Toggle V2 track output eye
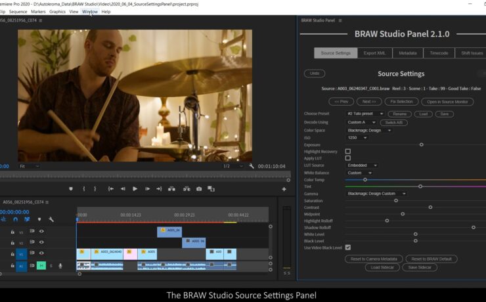Screen dimensions: 486x302 click(x=41, y=242)
